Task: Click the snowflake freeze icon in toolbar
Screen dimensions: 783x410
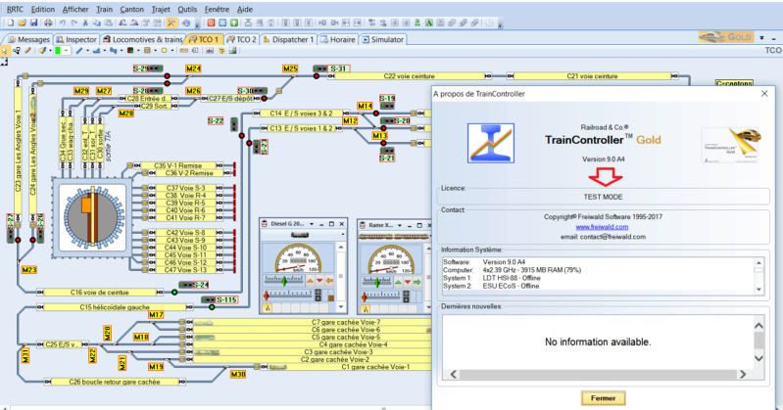Action: pyautogui.click(x=222, y=23)
